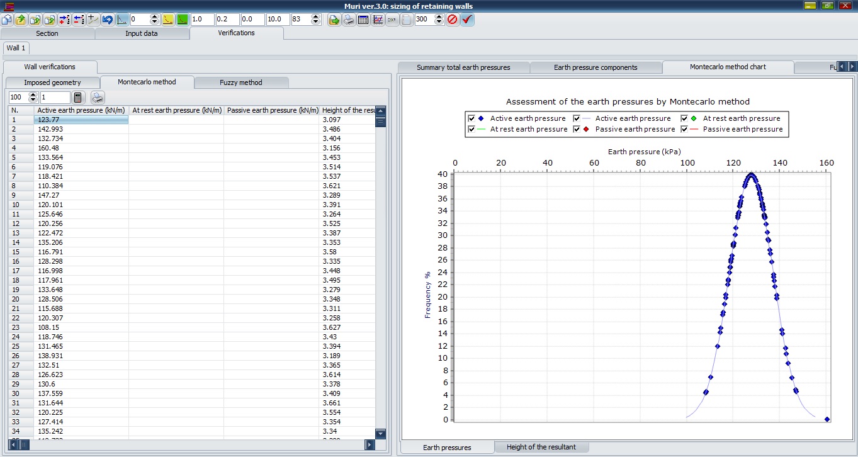Click stepper arrows of the 0 toolbar field
The width and height of the screenshot is (858, 457).
click(155, 20)
